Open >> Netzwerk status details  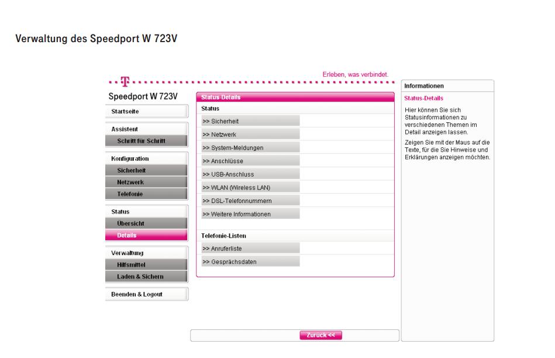250,134
